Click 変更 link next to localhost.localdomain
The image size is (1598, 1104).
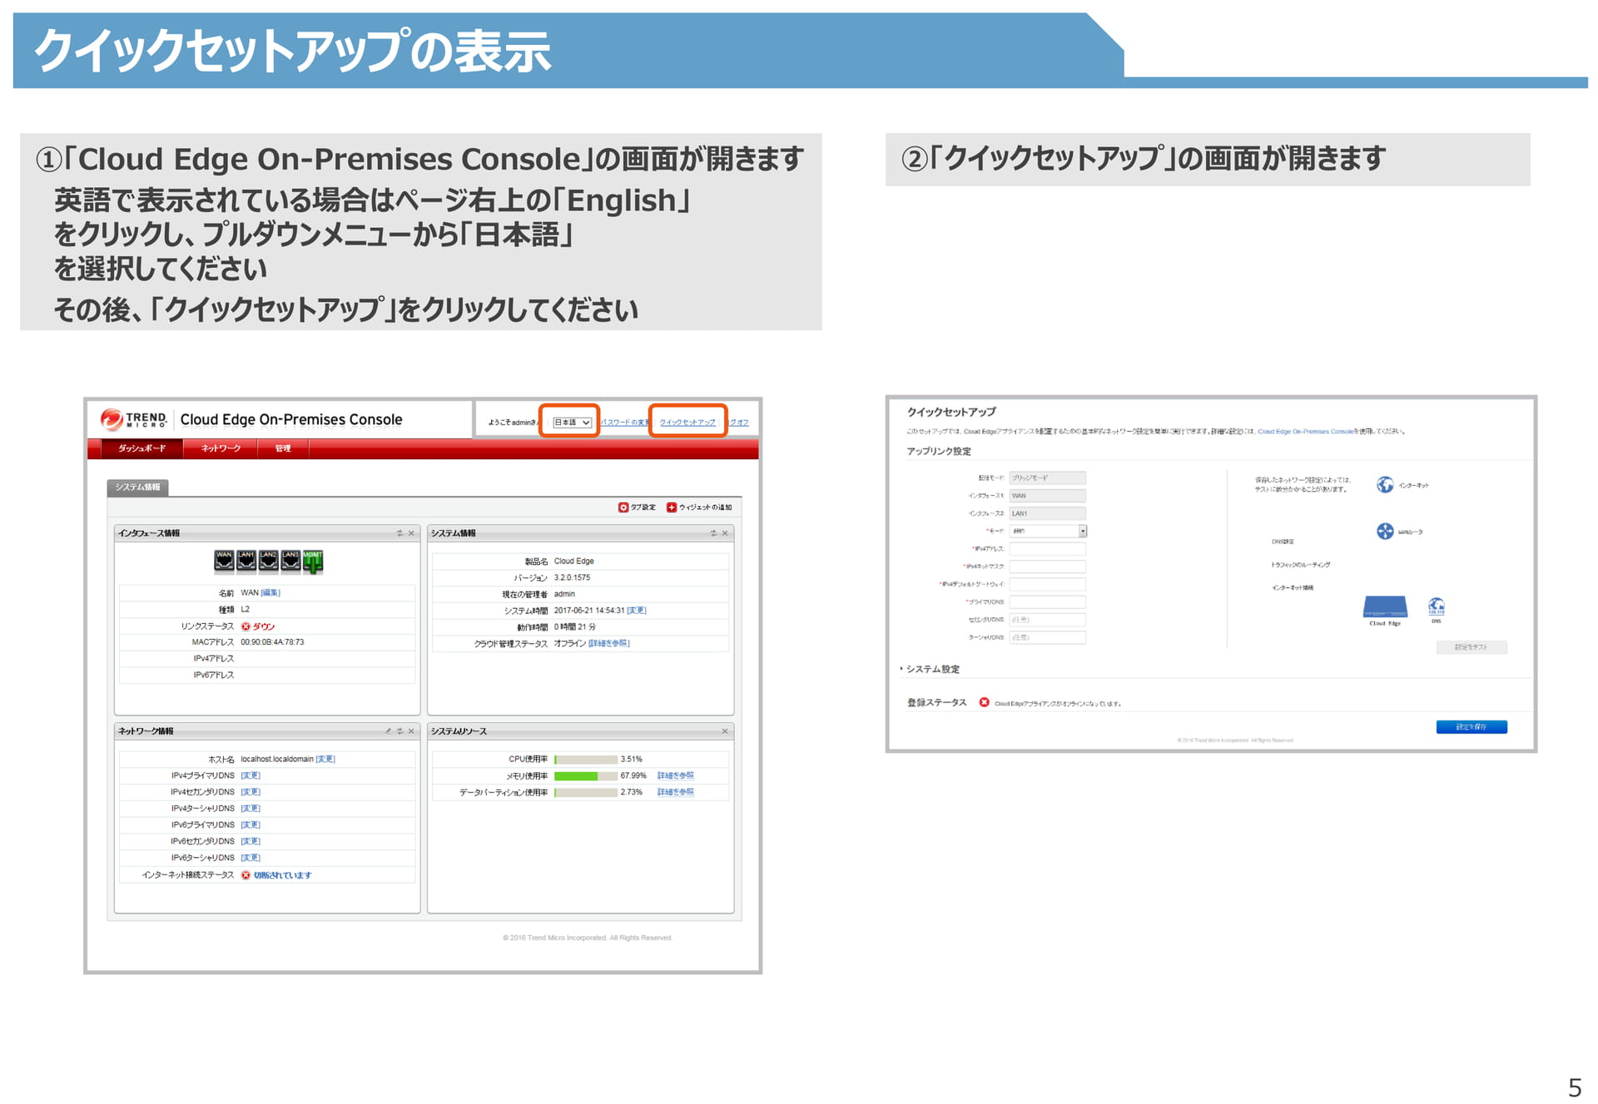(325, 760)
